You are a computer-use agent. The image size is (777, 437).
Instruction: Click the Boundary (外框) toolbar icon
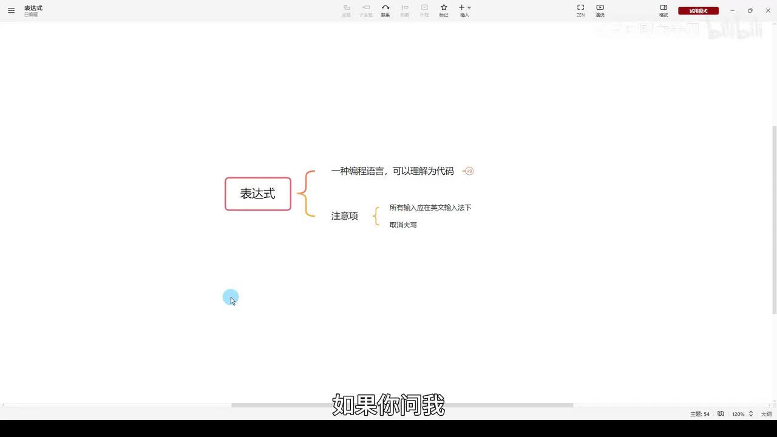(424, 10)
